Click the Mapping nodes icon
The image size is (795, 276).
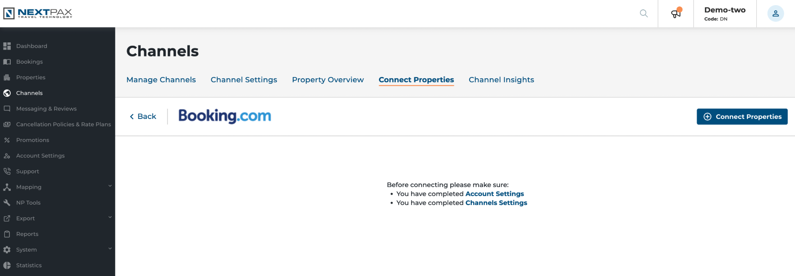(7, 187)
